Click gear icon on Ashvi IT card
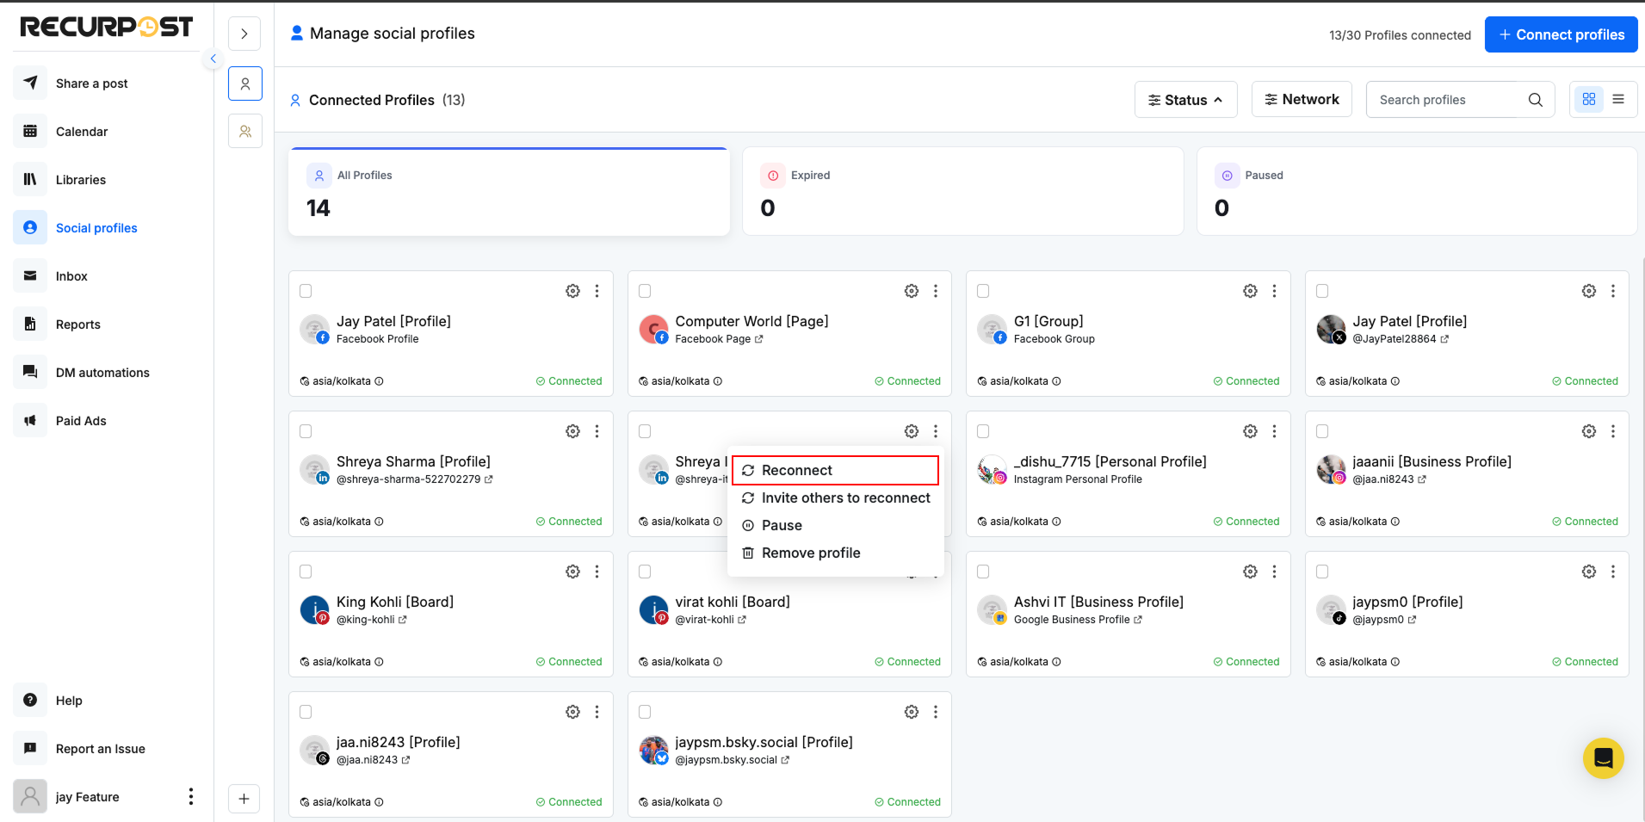Image resolution: width=1645 pixels, height=822 pixels. point(1250,572)
